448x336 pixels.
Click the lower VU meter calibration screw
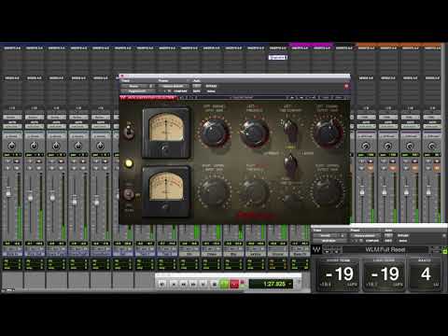coord(165,206)
